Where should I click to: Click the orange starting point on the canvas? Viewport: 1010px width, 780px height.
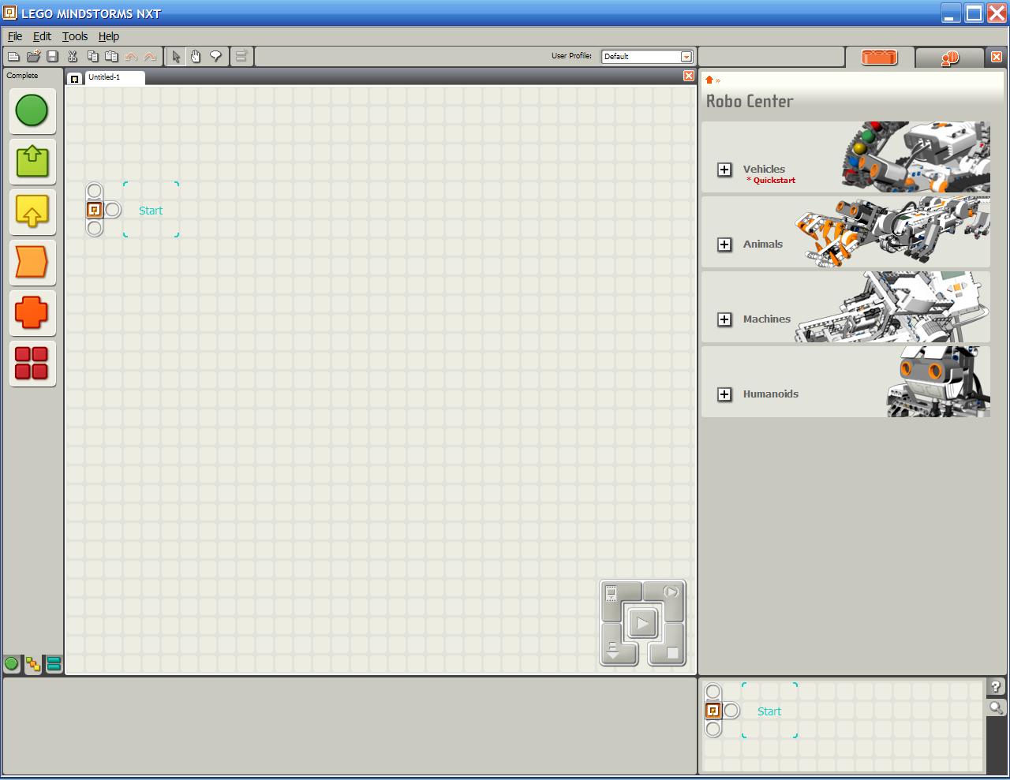click(95, 210)
